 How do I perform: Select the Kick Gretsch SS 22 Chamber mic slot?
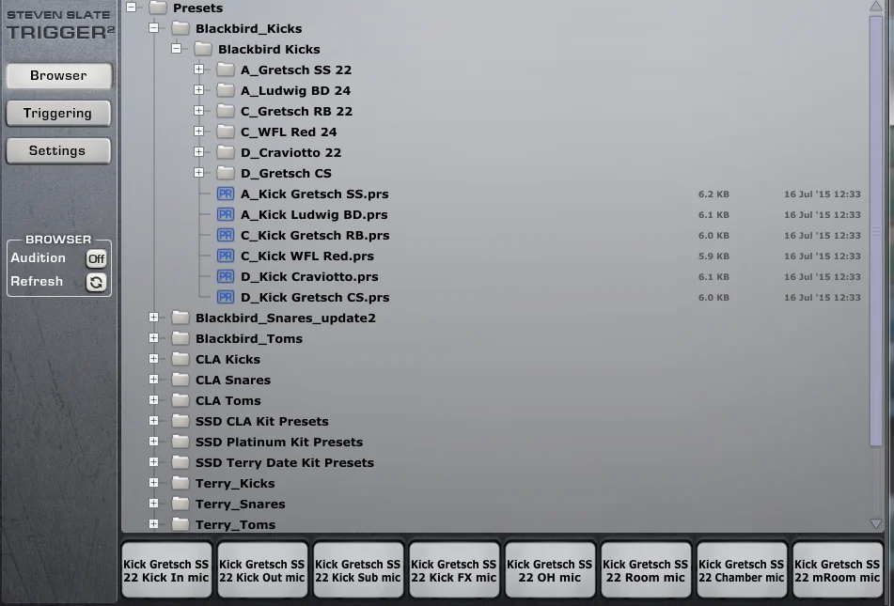click(741, 570)
